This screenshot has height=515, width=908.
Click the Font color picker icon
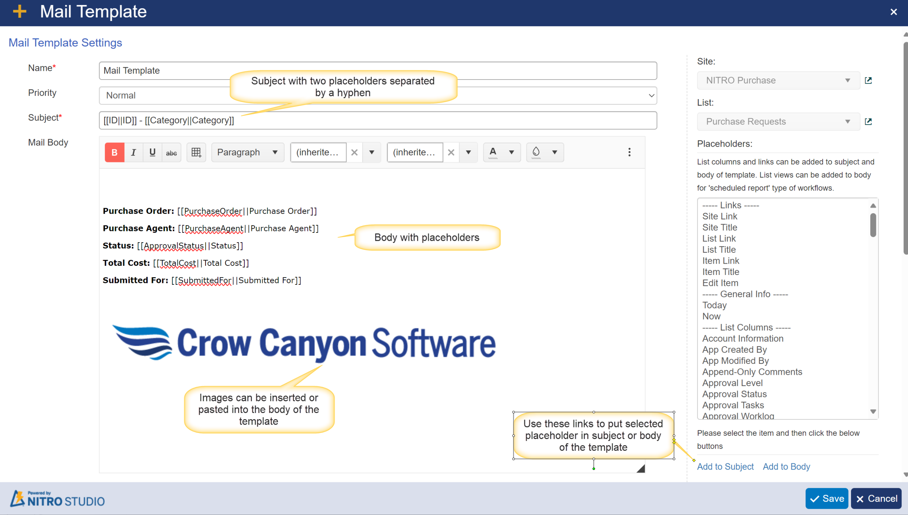(x=493, y=151)
